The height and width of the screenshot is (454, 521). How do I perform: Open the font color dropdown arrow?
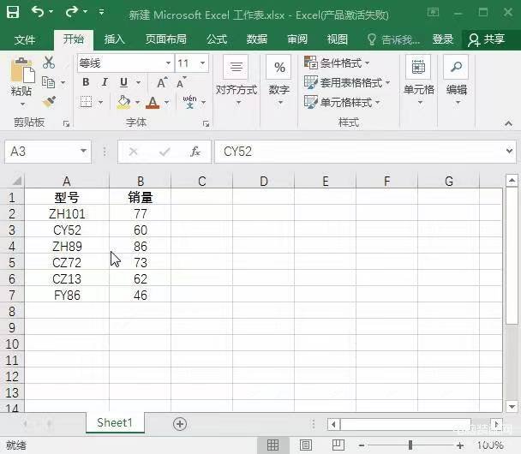coord(166,103)
